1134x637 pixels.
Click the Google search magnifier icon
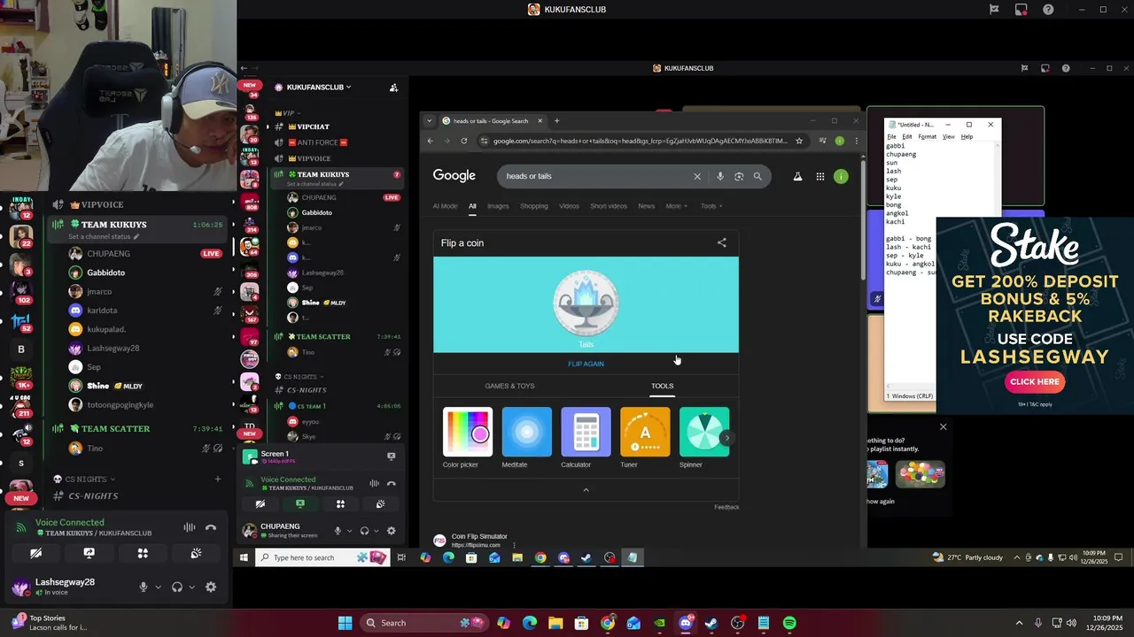click(x=757, y=176)
